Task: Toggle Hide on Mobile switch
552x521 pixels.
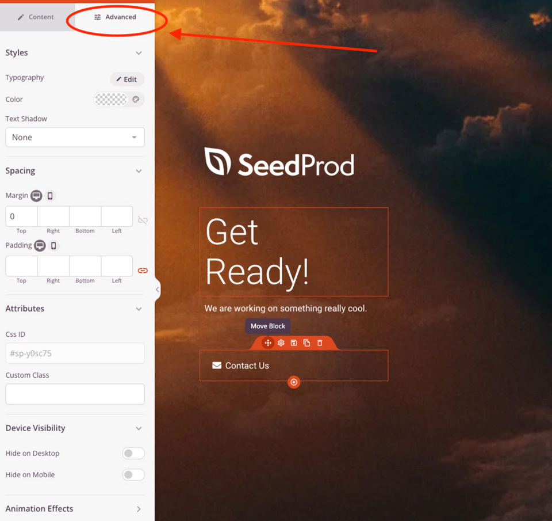Action: point(133,475)
